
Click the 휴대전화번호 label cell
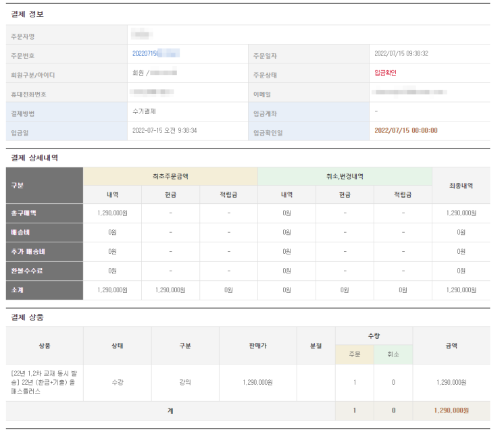(x=67, y=92)
